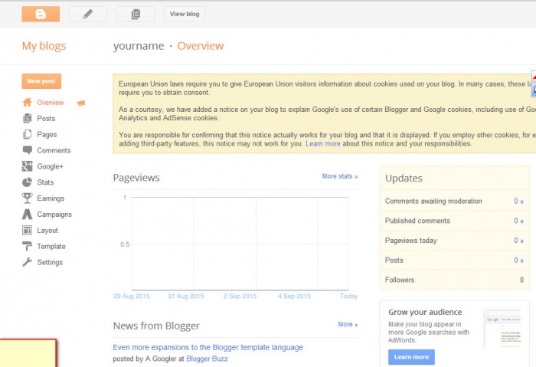Click the Earnings trophy icon
The width and height of the screenshot is (536, 367).
28,198
